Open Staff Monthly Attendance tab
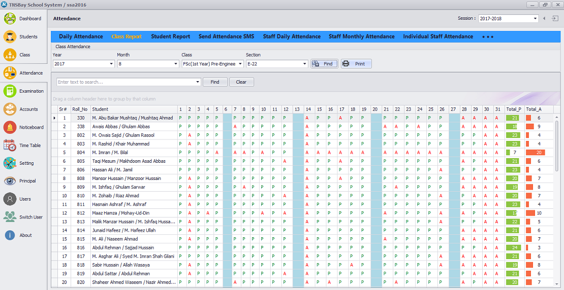 pos(361,37)
